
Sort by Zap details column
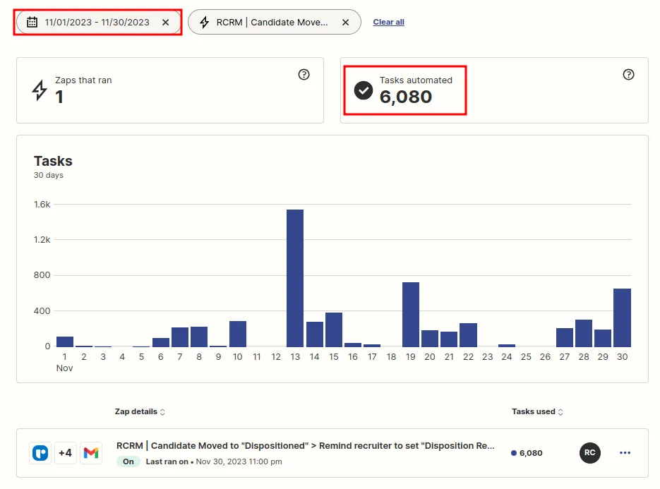click(140, 411)
